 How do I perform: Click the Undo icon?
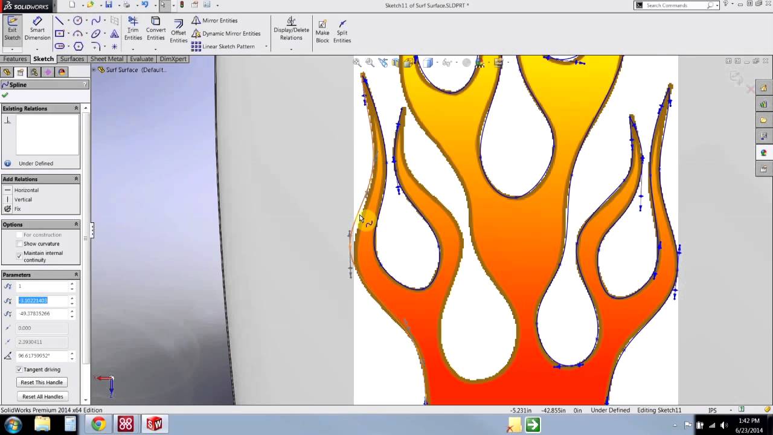click(145, 5)
